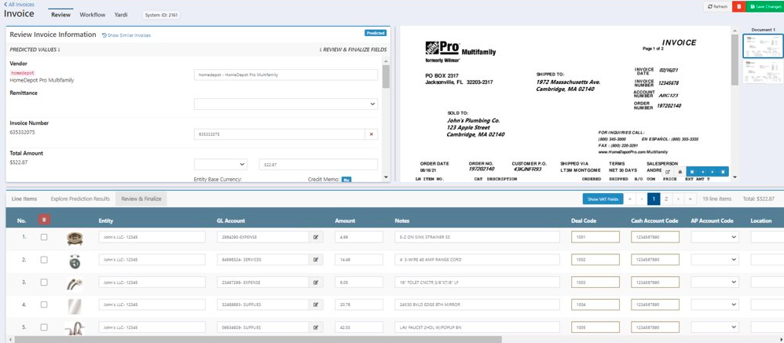Go to next document page in viewer
This screenshot has height=343, width=784.
pyautogui.click(x=713, y=172)
